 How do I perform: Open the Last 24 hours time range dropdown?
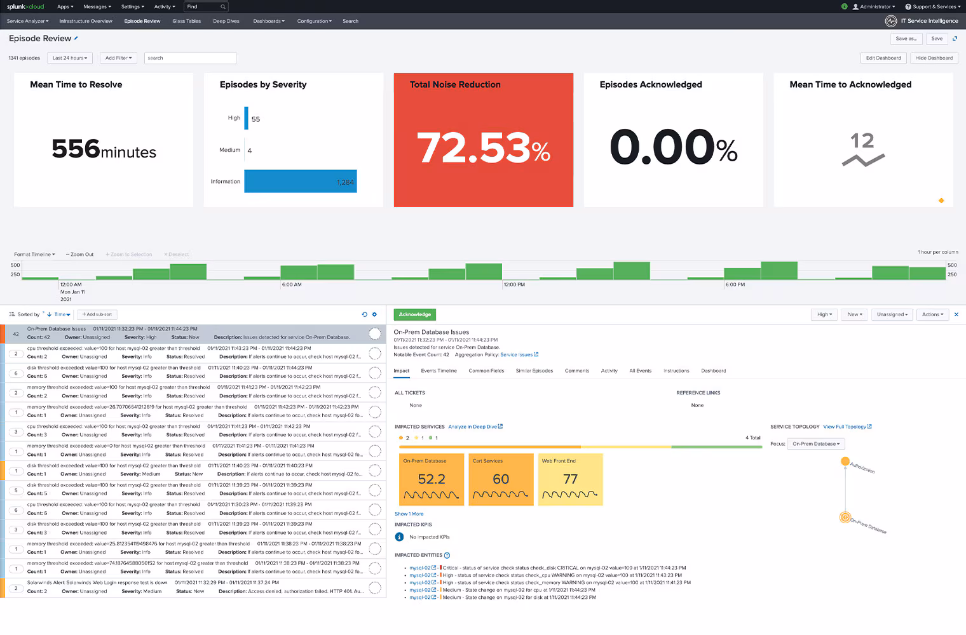point(70,58)
